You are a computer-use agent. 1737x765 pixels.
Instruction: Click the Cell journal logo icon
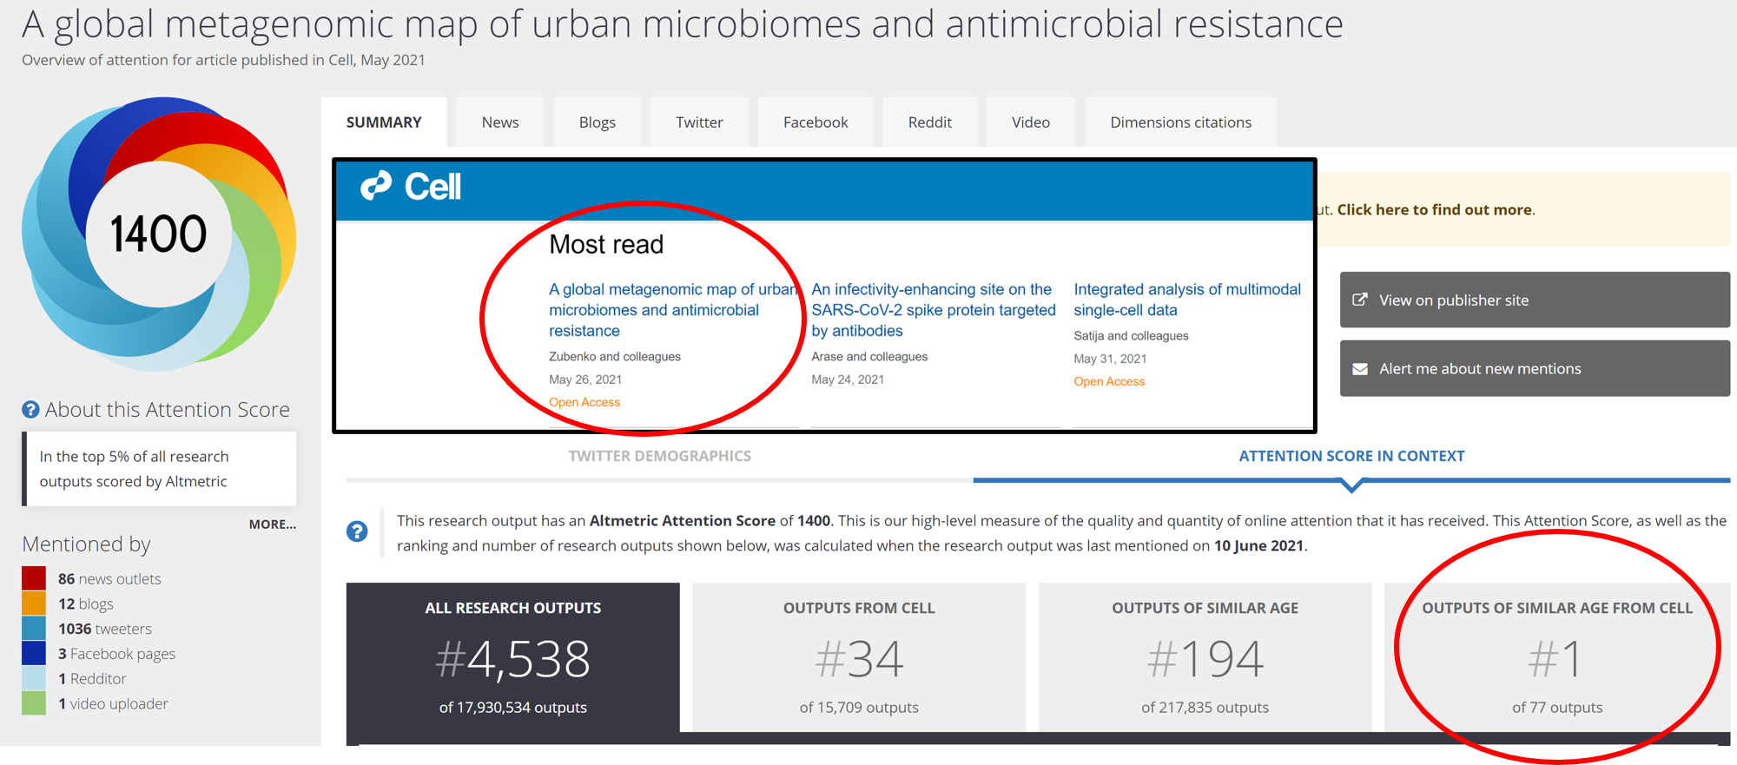[x=377, y=186]
